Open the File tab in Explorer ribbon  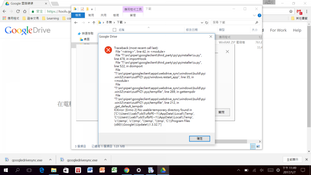pyautogui.click(x=78, y=15)
